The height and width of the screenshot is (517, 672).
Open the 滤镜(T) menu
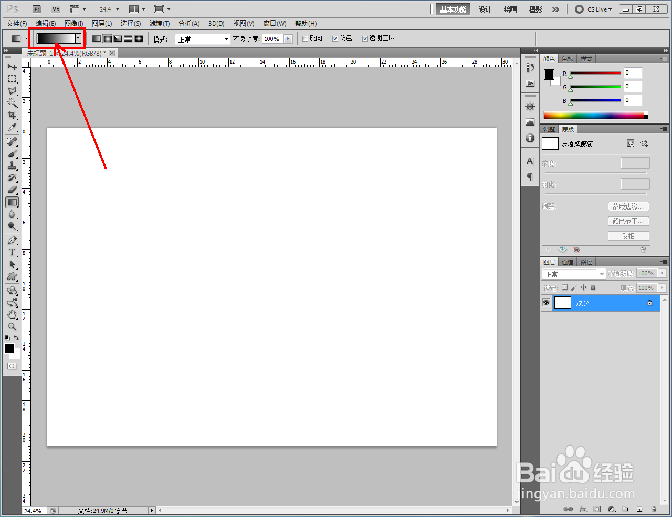[x=160, y=24]
